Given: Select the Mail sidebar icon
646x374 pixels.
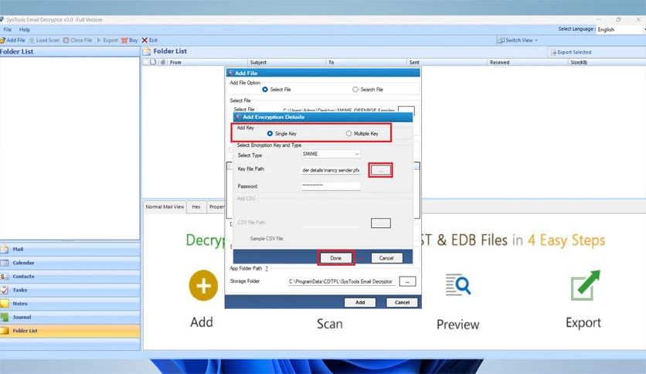Looking at the screenshot, I should tap(5, 249).
